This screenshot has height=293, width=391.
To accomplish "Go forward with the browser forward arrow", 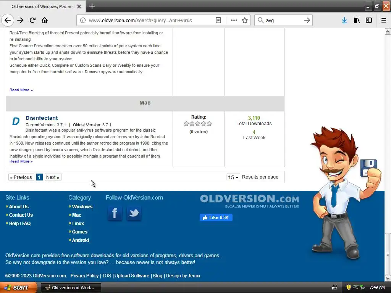I will (x=20, y=21).
